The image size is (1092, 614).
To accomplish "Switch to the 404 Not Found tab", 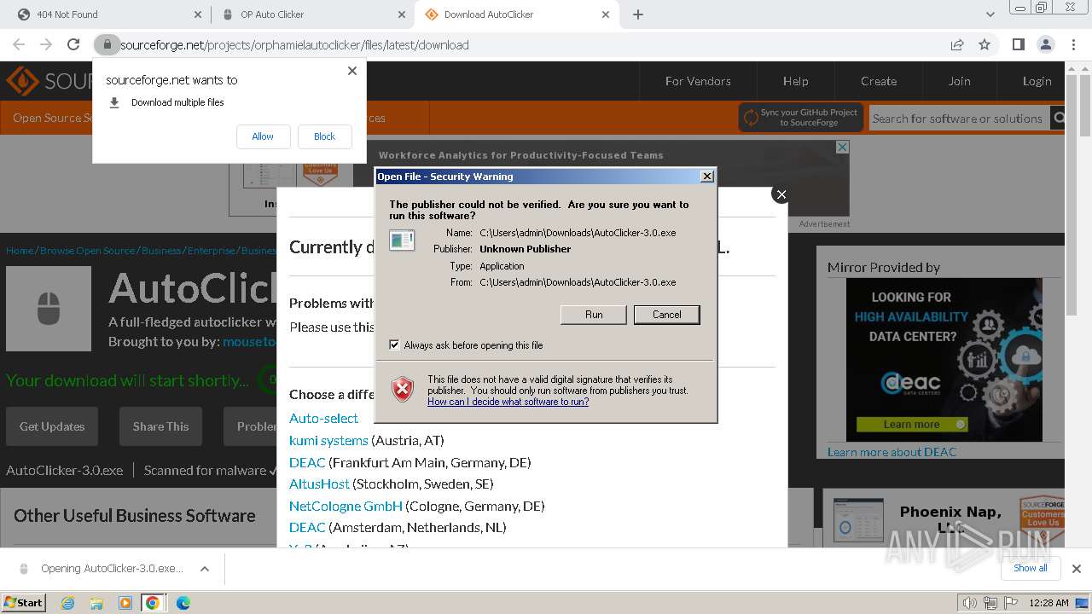I will click(x=108, y=14).
